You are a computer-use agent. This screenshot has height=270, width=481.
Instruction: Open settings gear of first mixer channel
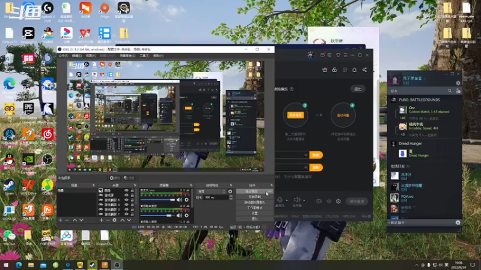tap(186, 200)
